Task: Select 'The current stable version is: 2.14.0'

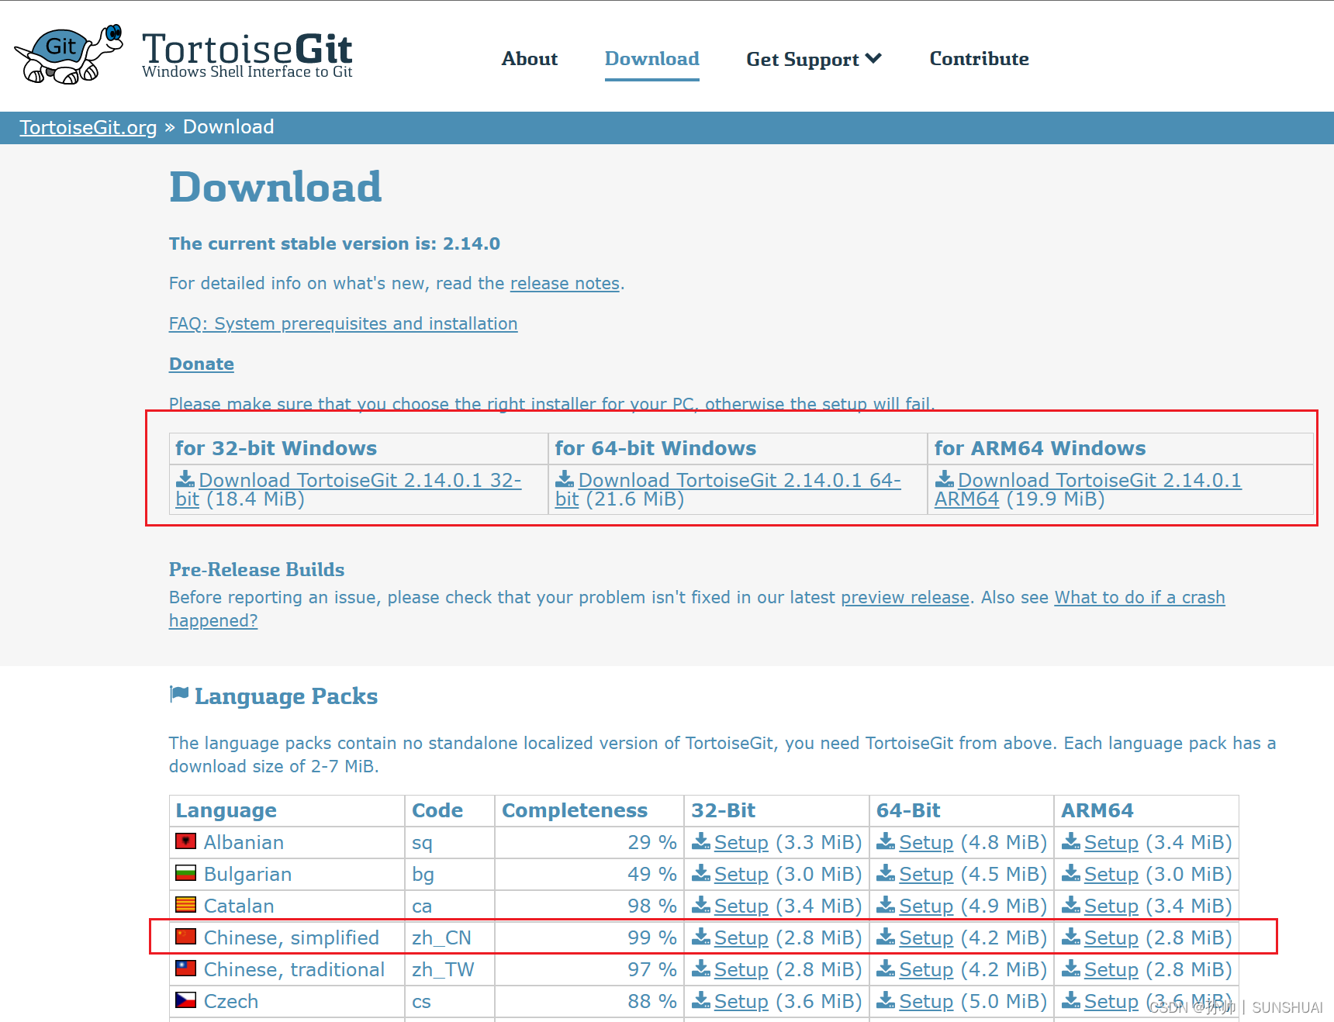Action: click(334, 244)
